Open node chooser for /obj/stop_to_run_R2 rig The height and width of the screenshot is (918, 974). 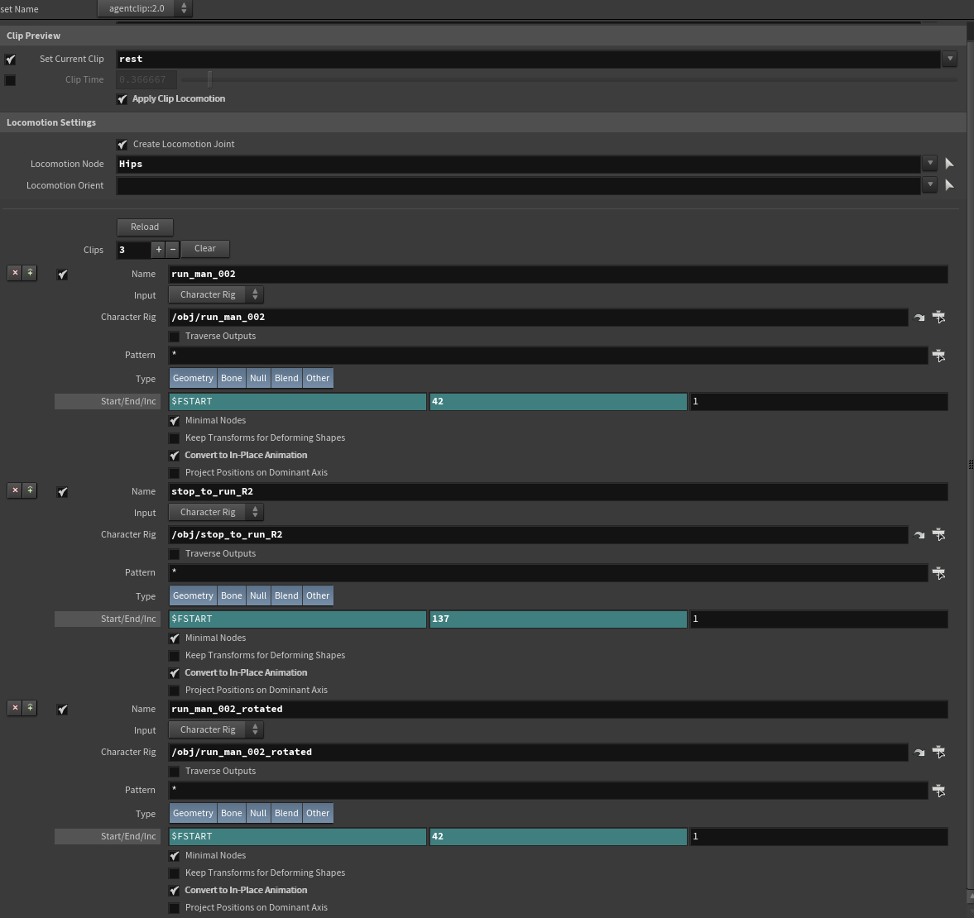point(938,534)
